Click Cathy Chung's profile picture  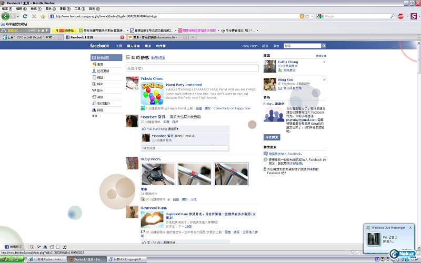point(269,66)
